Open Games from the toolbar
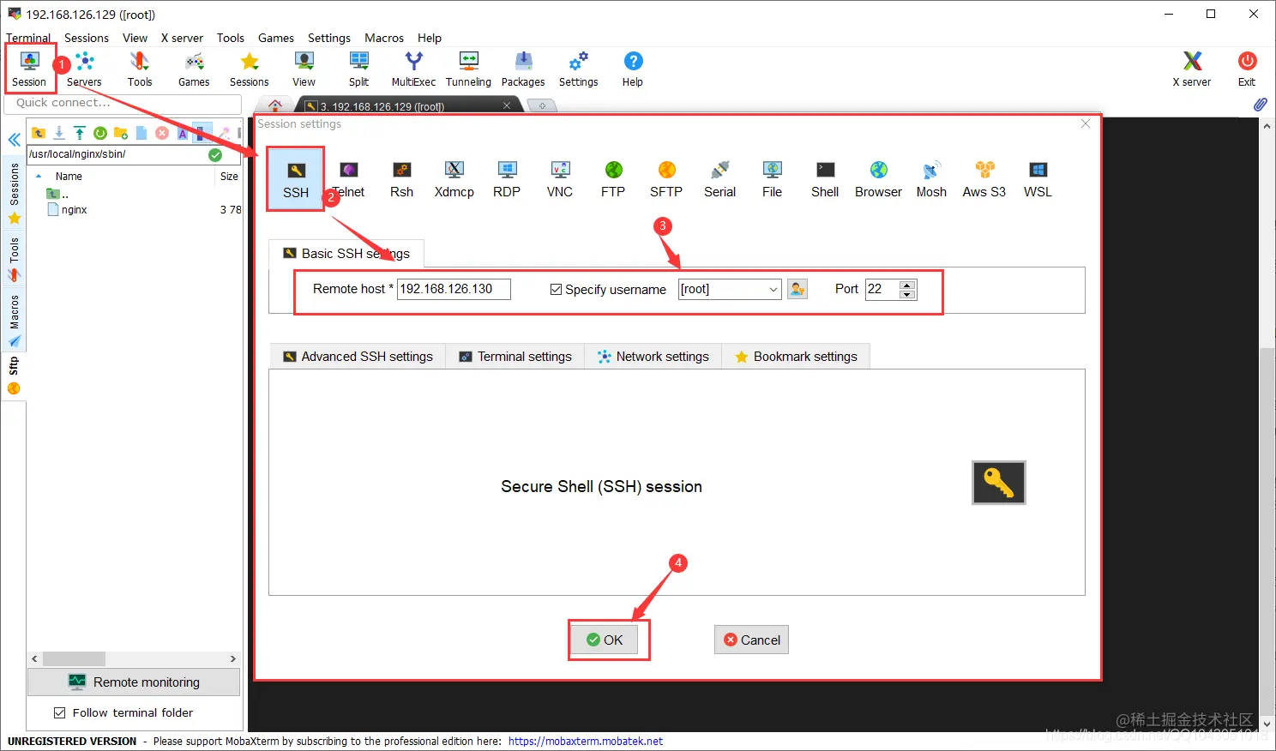 click(194, 69)
